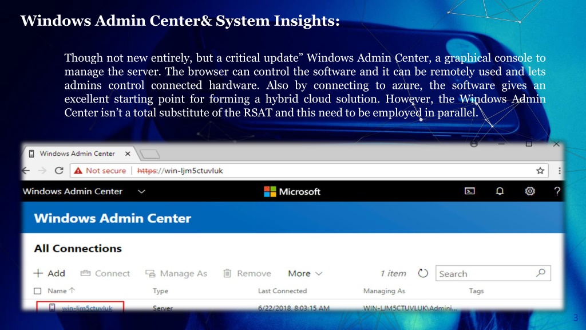Click the Connect button

pos(105,273)
